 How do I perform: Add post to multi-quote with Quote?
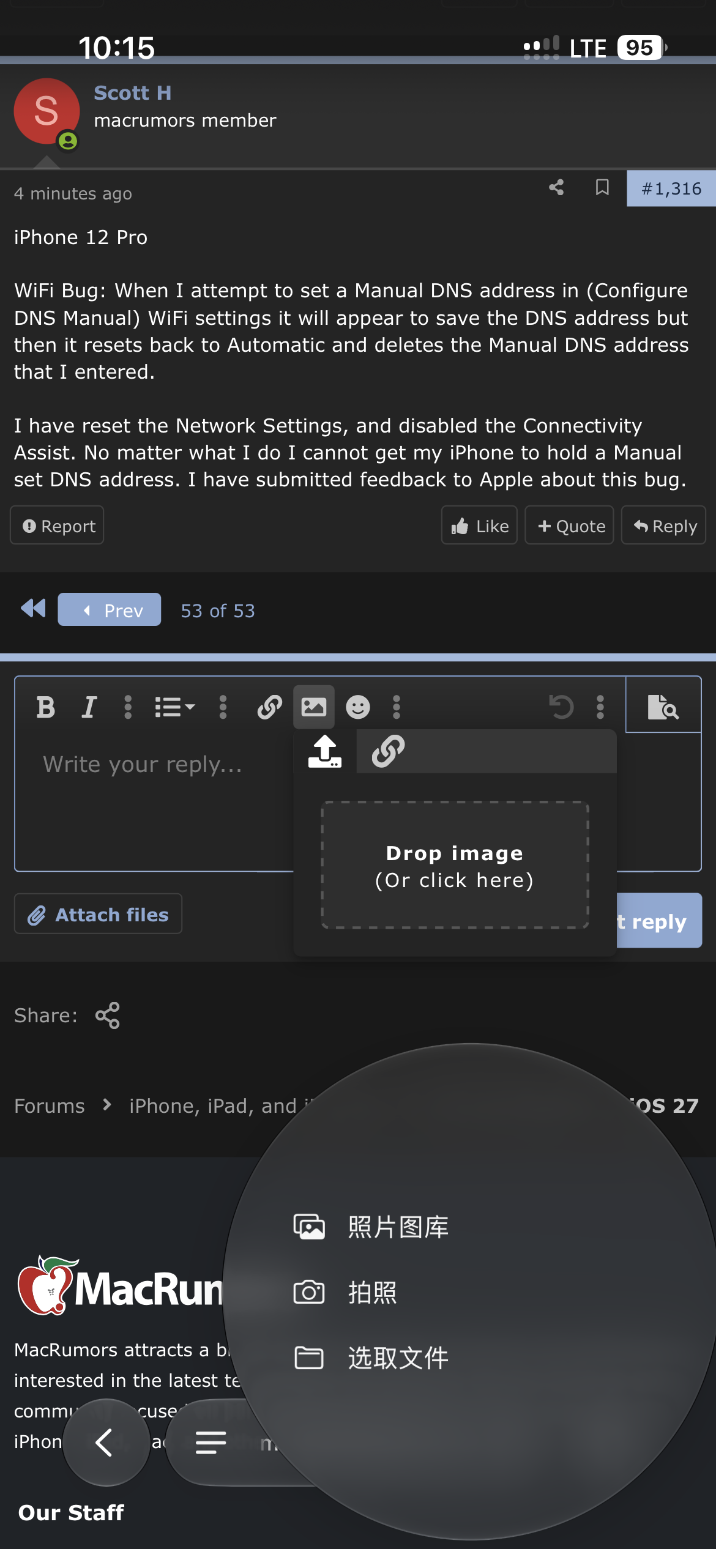pos(569,526)
